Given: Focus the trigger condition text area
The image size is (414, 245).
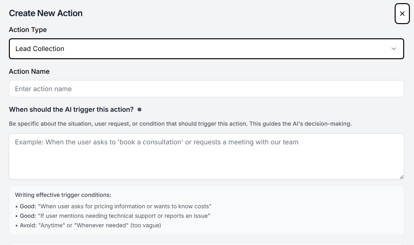Looking at the screenshot, I should (x=206, y=156).
